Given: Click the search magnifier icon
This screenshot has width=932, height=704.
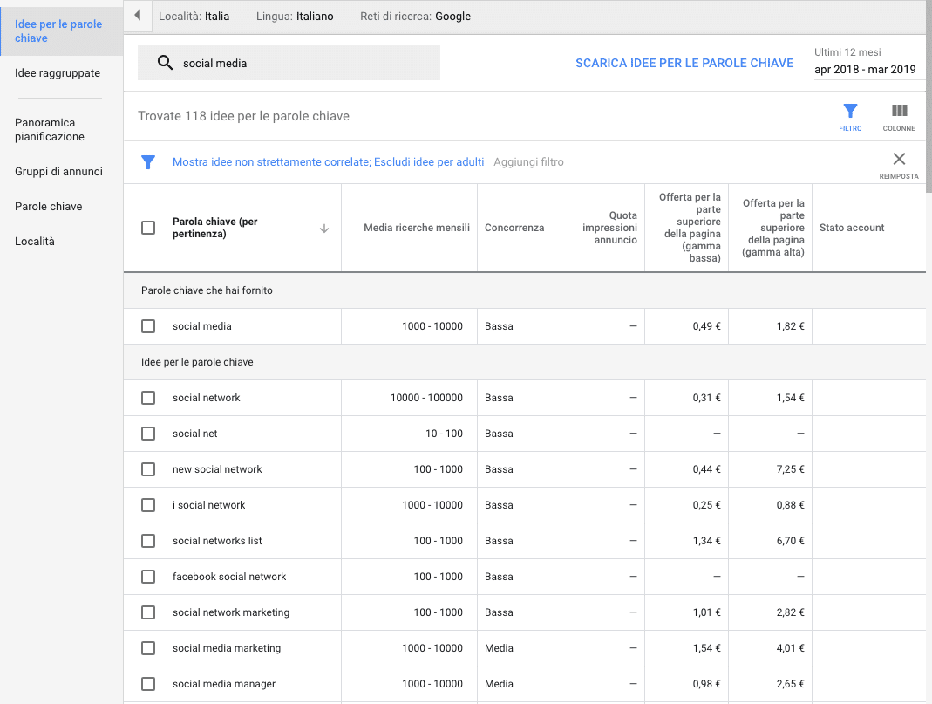Looking at the screenshot, I should 166,63.
